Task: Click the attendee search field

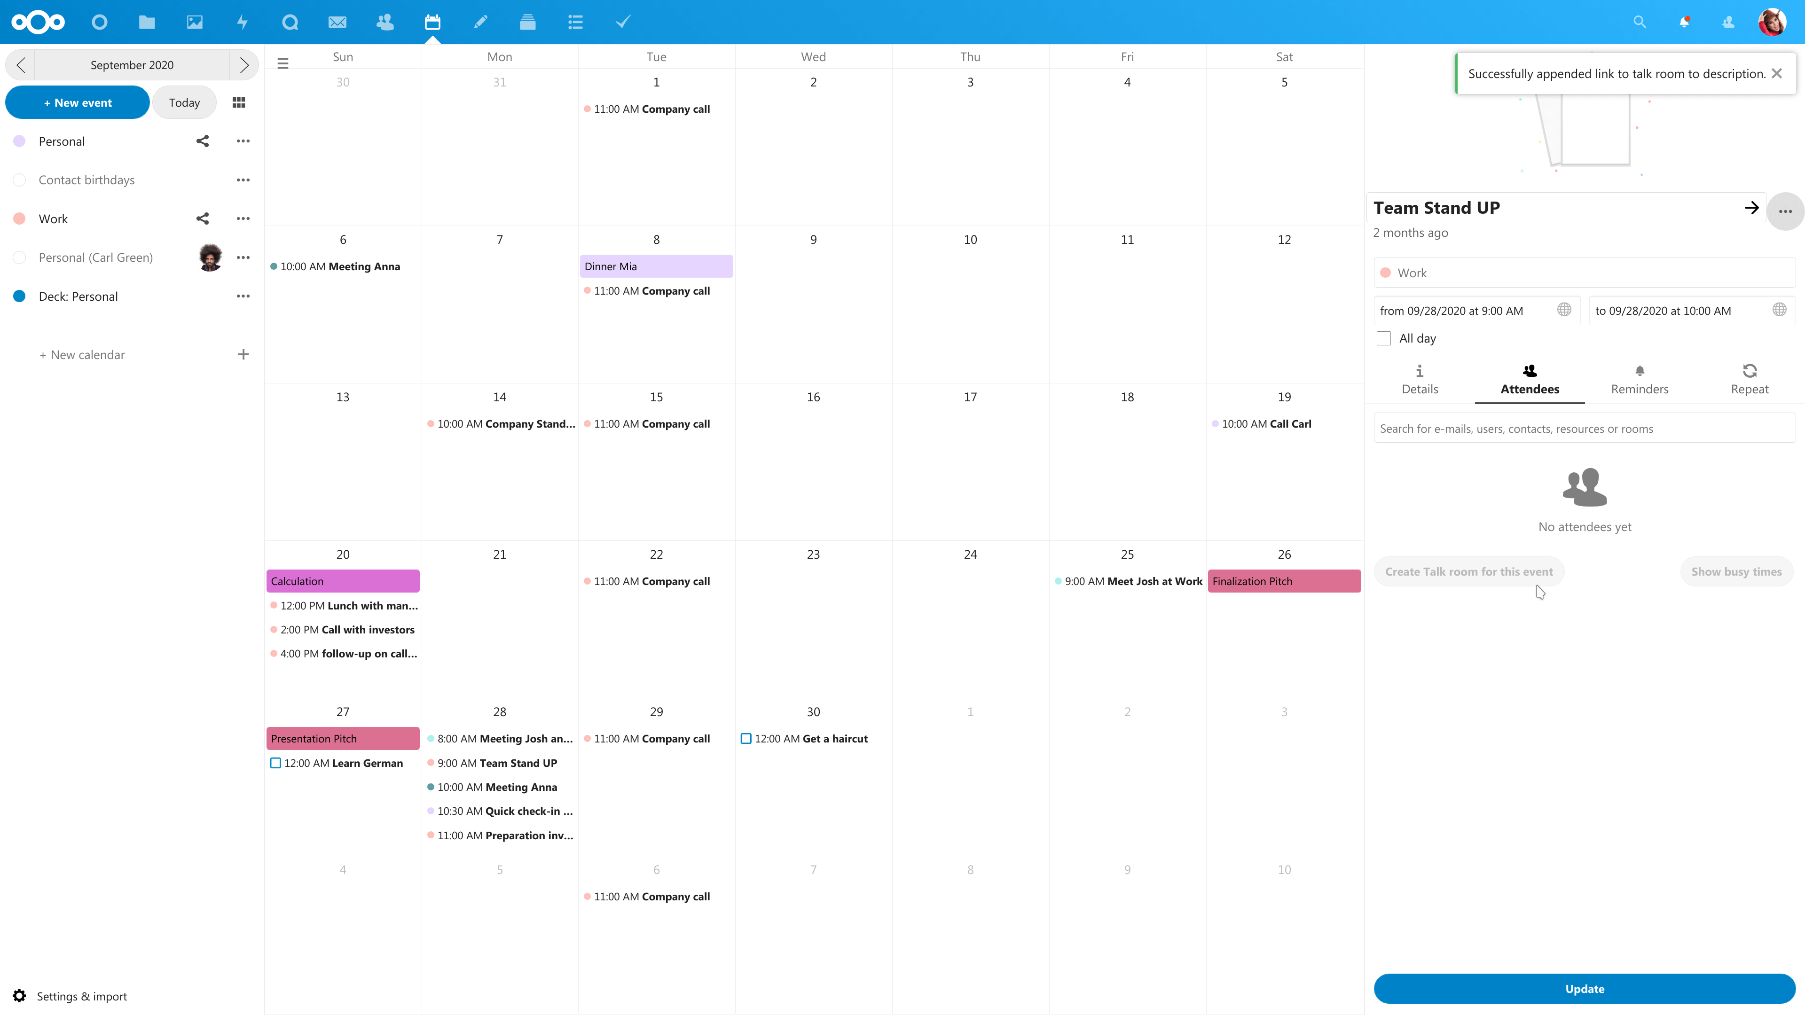Action: point(1584,428)
